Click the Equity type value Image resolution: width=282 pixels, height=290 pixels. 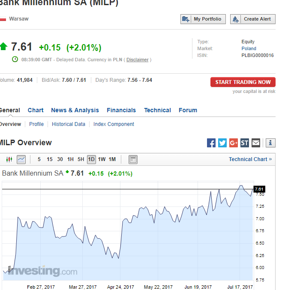pos(248,42)
